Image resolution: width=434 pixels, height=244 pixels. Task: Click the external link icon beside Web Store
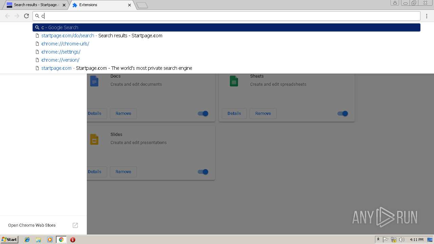click(75, 225)
